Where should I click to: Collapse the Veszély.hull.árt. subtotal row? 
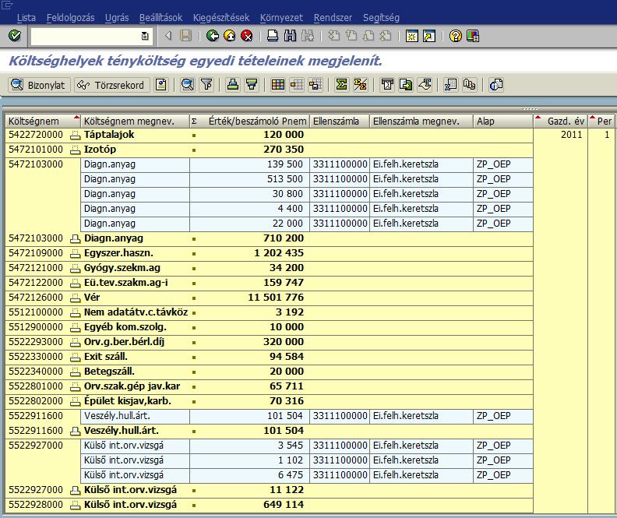[75, 431]
